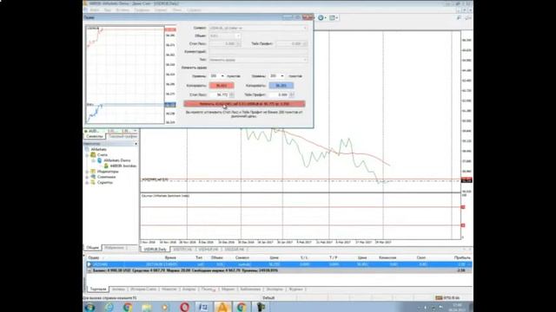Open the News tab in Toolbox

(x=169, y=289)
